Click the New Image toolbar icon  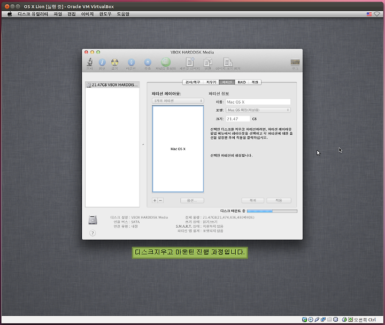point(190,62)
